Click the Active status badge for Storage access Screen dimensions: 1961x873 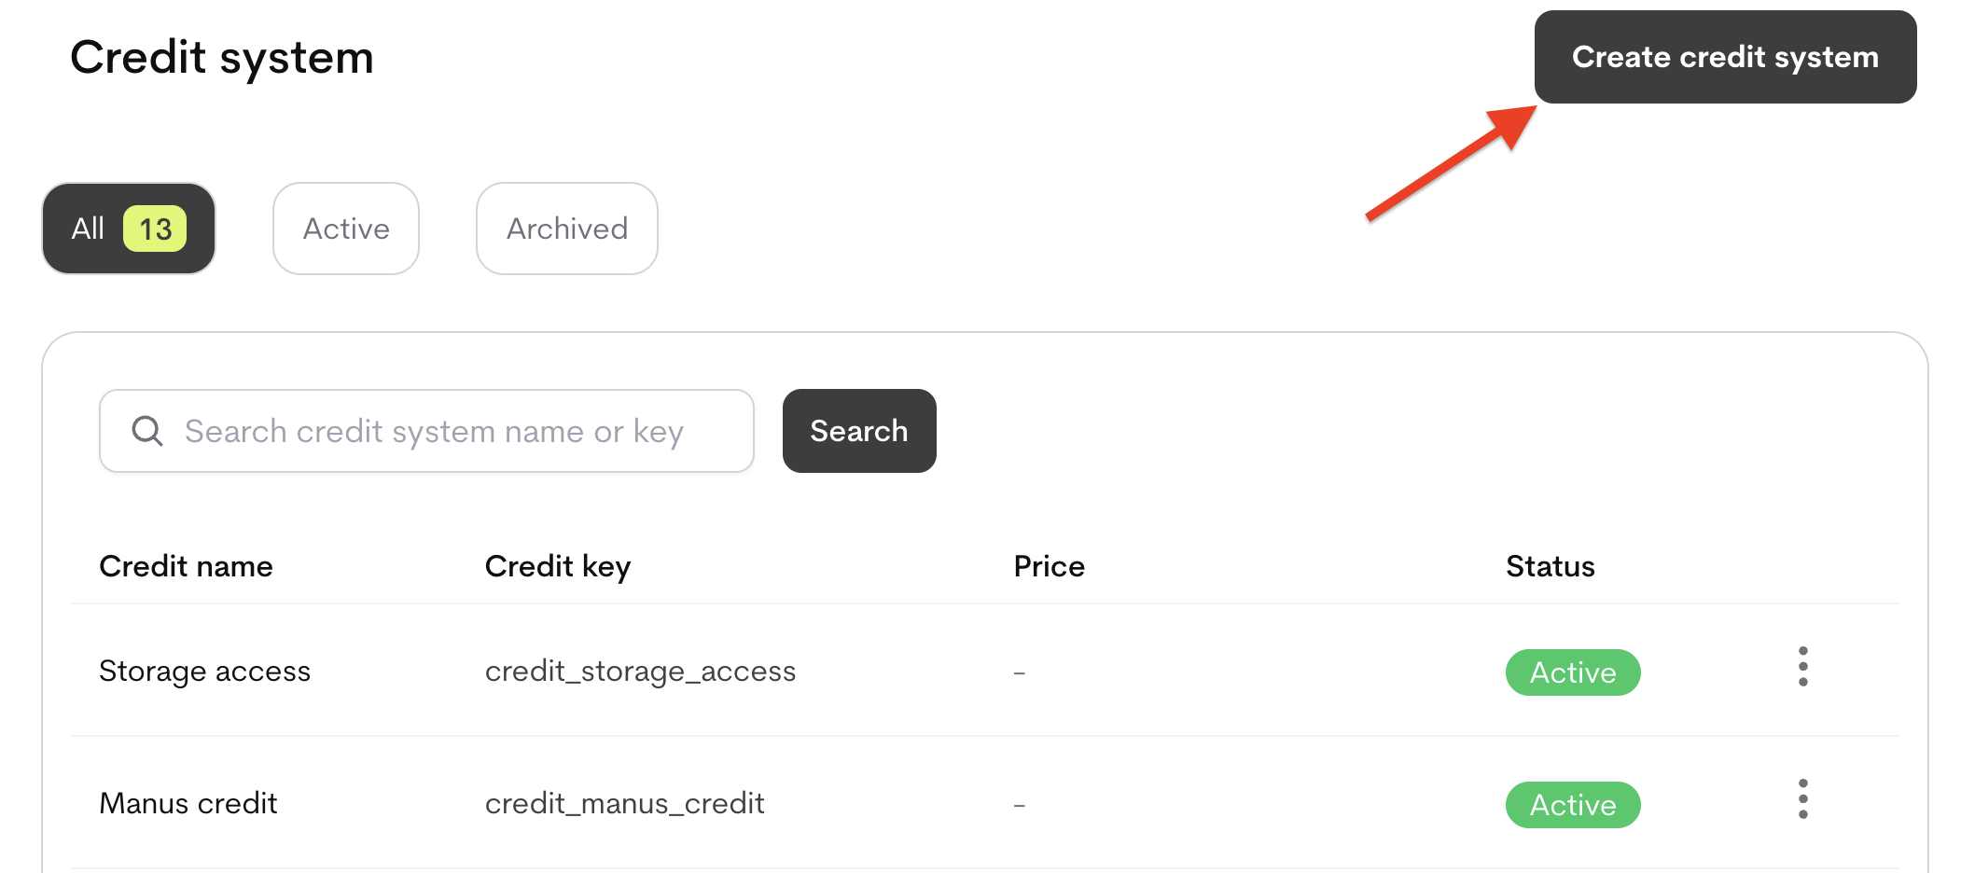click(1572, 672)
